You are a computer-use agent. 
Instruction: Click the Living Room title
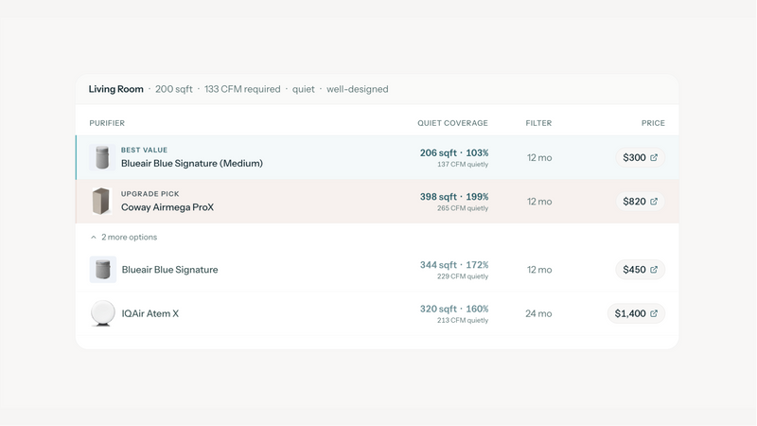pyautogui.click(x=116, y=89)
